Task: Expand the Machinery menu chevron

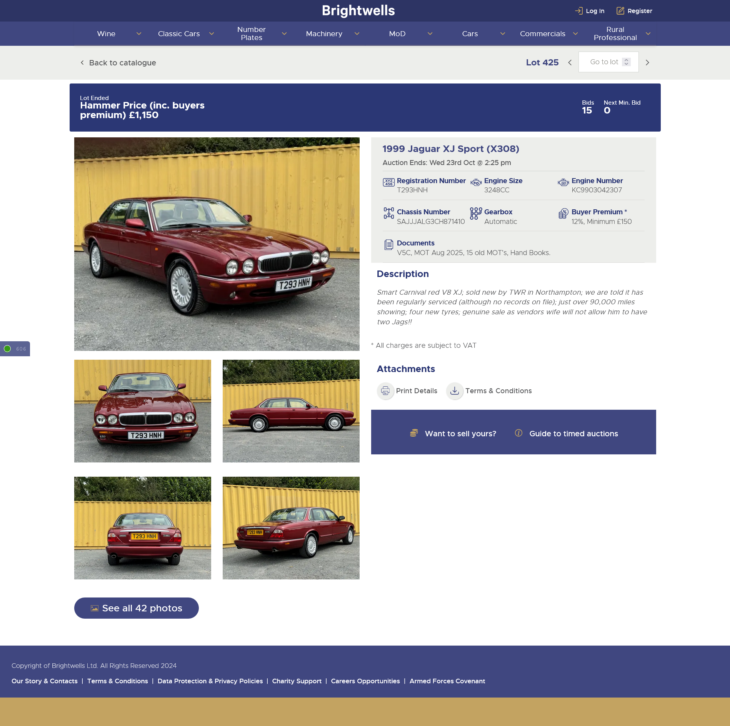Action: tap(357, 33)
